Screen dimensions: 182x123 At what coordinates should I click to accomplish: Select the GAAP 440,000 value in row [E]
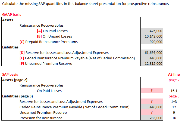[x=152, y=58]
